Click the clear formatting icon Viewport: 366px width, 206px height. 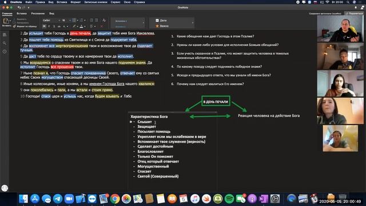104,21
